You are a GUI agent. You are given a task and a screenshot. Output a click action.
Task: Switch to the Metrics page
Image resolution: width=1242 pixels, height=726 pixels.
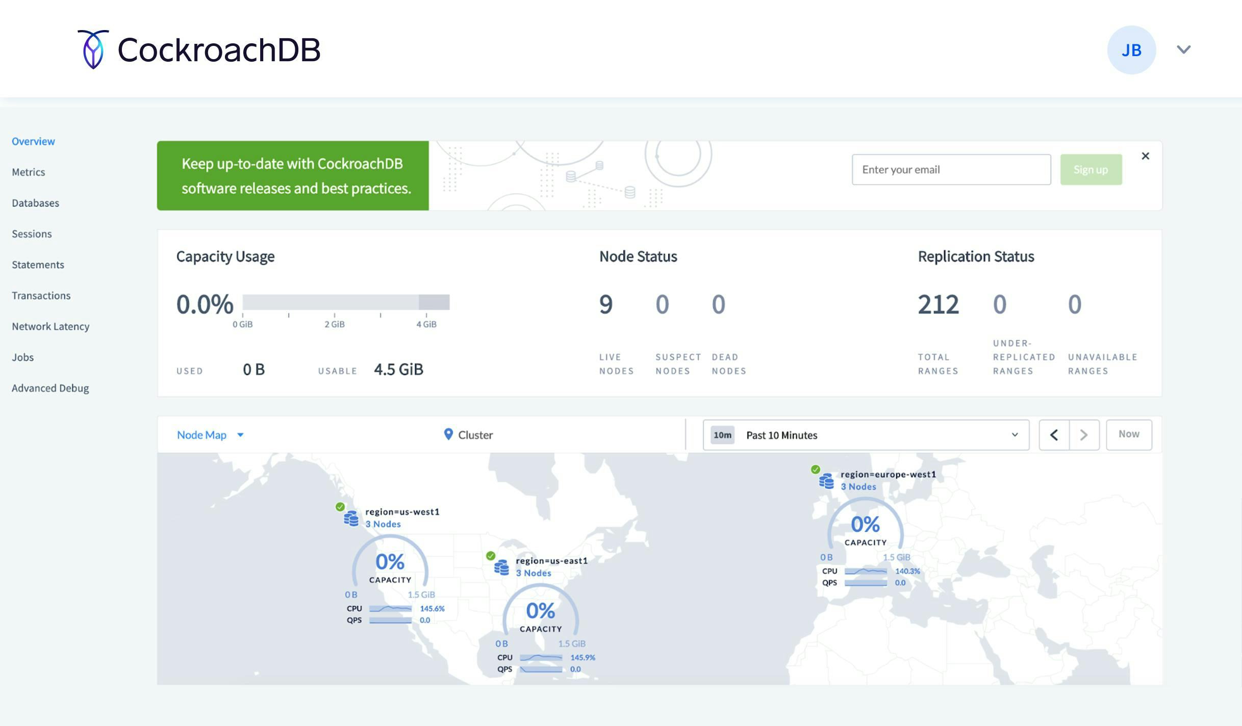(29, 172)
